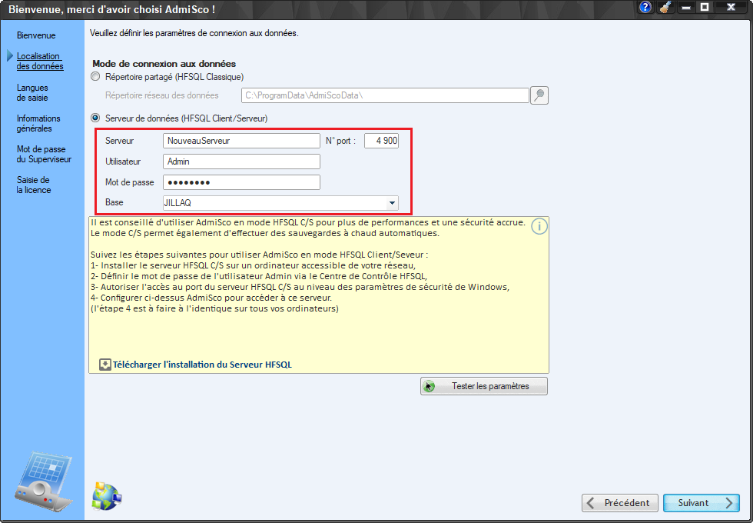753x523 pixels.
Task: Select Serveur de données (HFSQL Client/Serveur) radio
Action: pyautogui.click(x=95, y=118)
